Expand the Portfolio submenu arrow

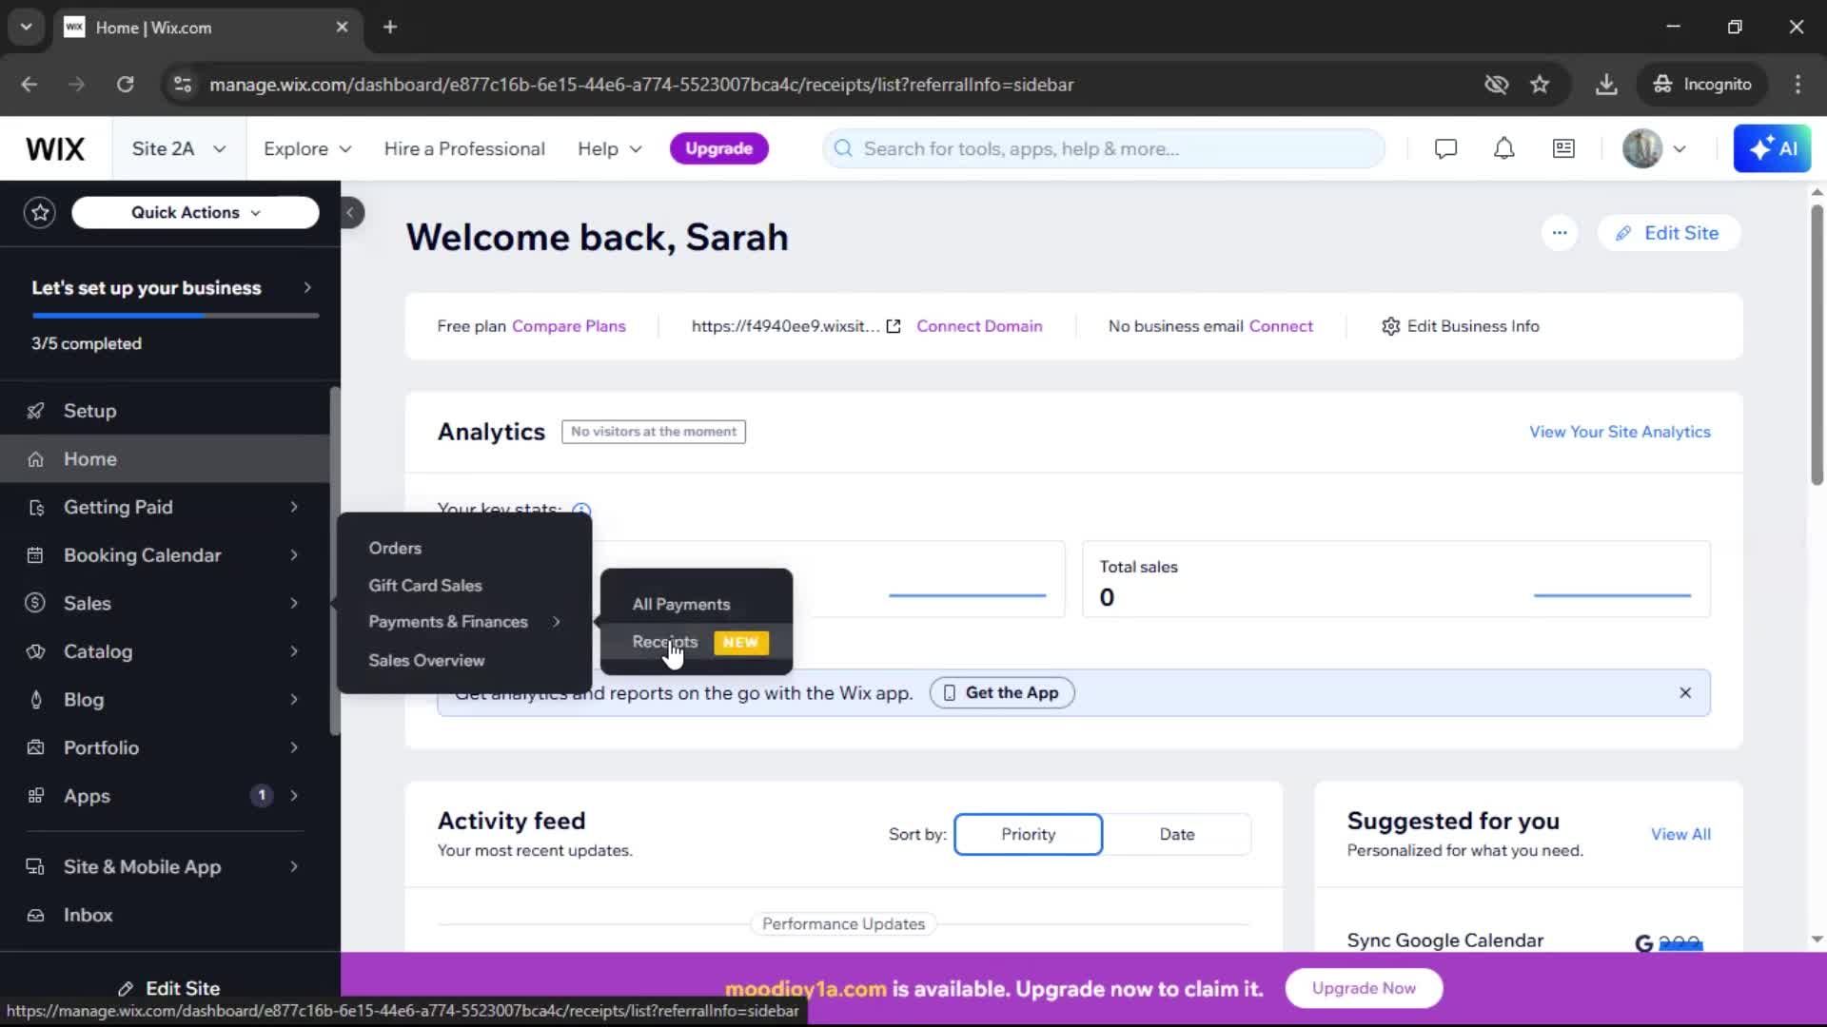[x=294, y=747]
